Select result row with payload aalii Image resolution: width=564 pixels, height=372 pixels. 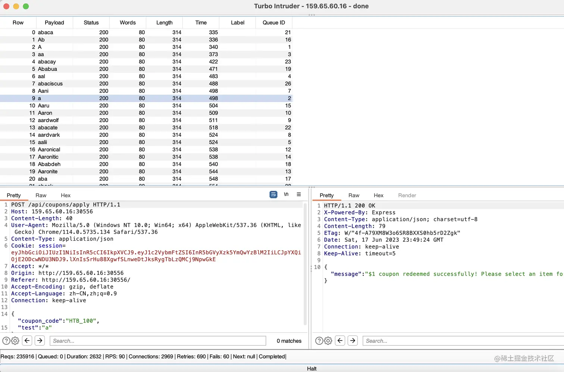click(146, 142)
